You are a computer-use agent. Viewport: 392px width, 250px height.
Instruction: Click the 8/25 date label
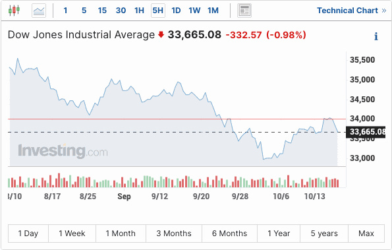point(88,197)
